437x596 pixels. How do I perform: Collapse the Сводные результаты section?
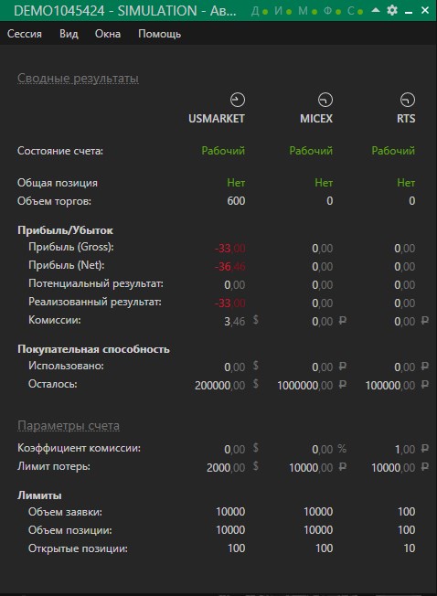point(78,79)
